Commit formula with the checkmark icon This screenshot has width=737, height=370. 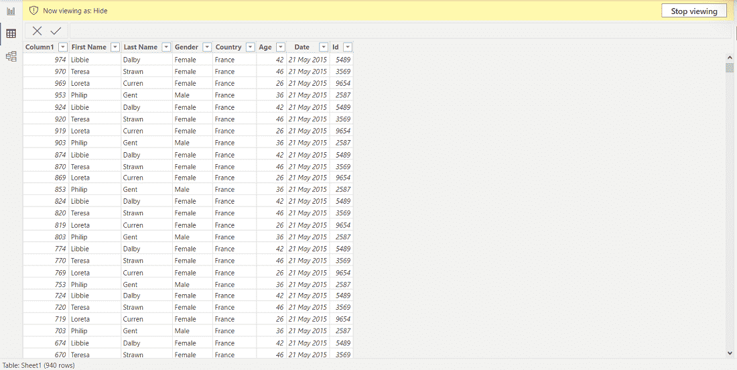56,31
